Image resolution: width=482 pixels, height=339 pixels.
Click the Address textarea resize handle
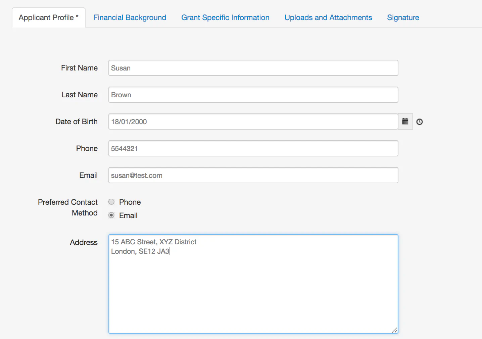click(394, 330)
